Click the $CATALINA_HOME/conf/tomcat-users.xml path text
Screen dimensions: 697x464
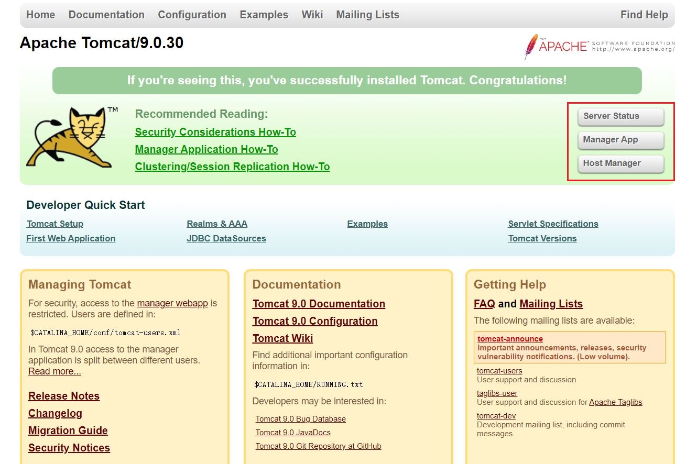106,333
